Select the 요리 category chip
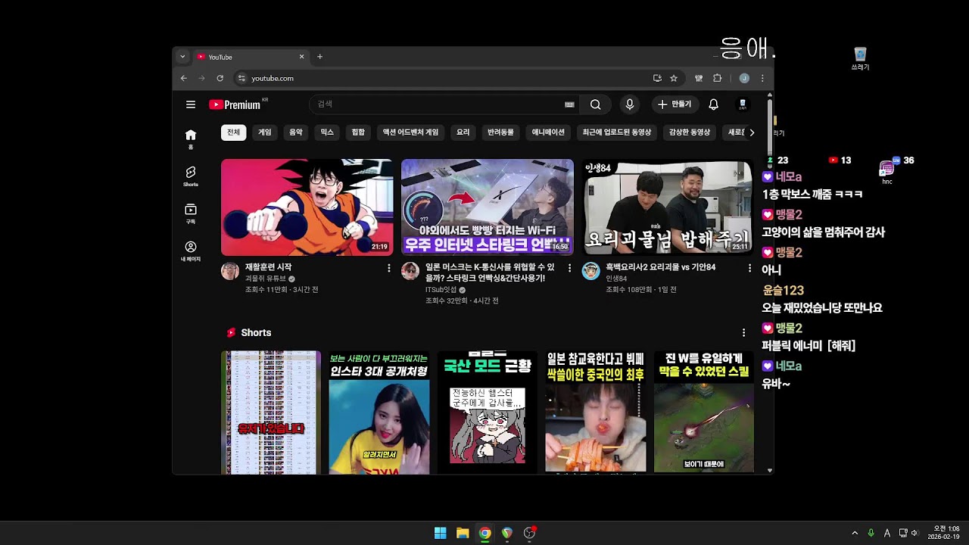 463,132
